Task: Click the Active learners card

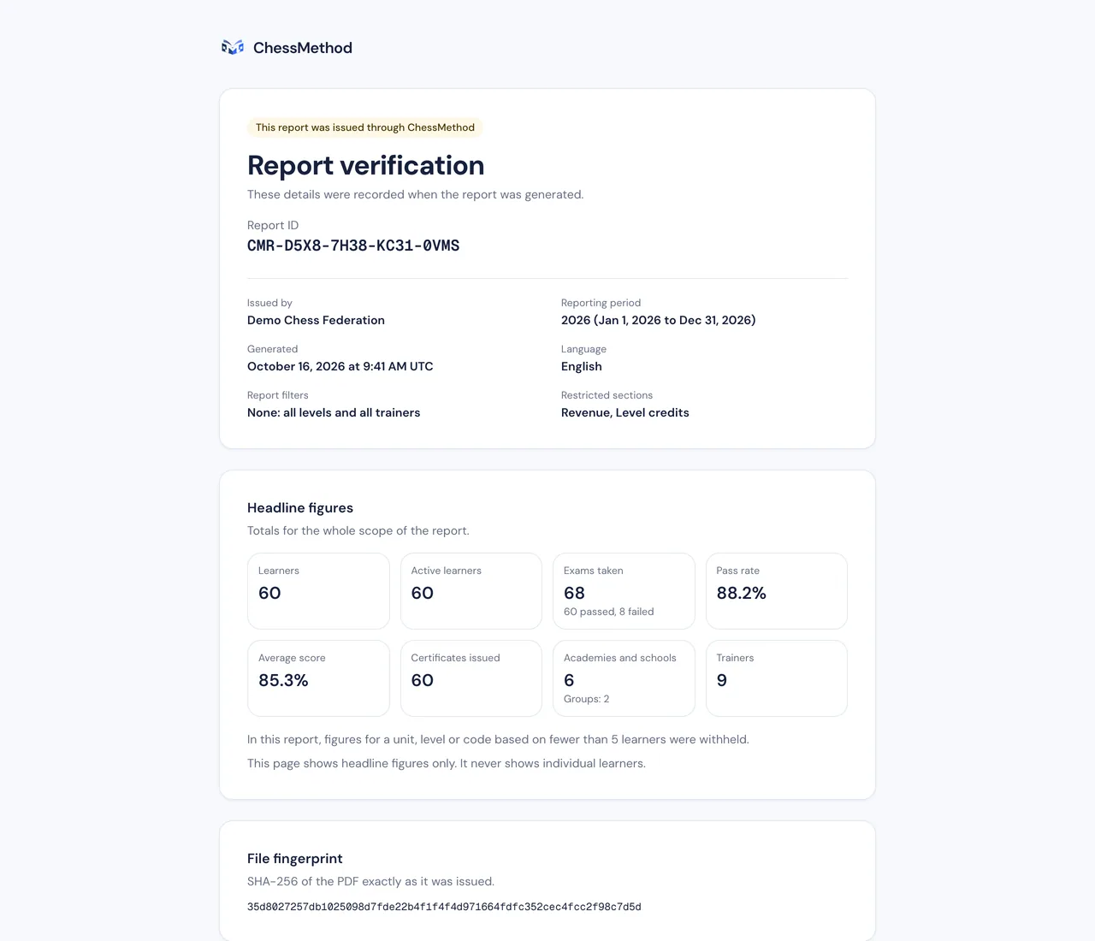Action: (471, 591)
